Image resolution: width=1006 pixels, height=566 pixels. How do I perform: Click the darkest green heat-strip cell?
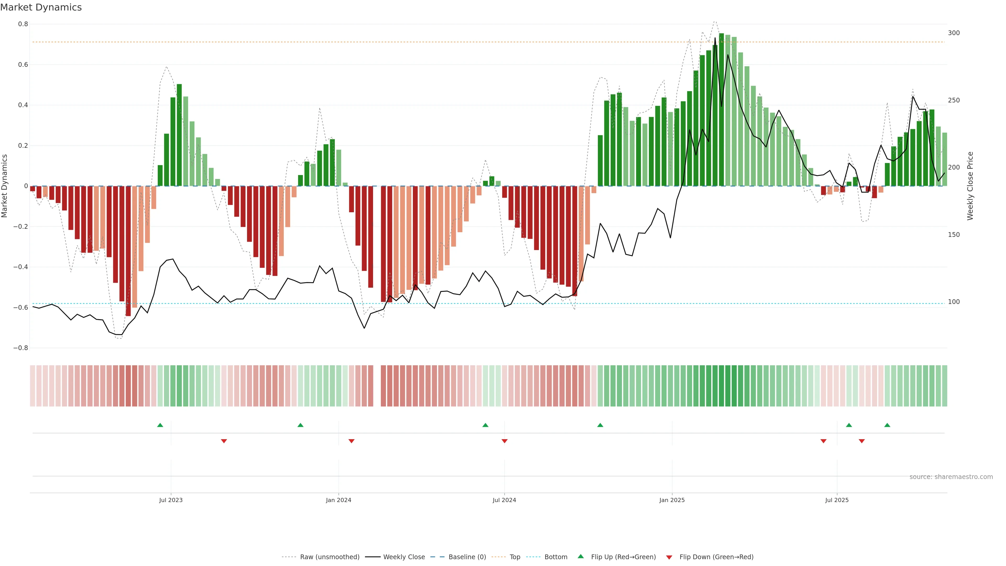[722, 385]
